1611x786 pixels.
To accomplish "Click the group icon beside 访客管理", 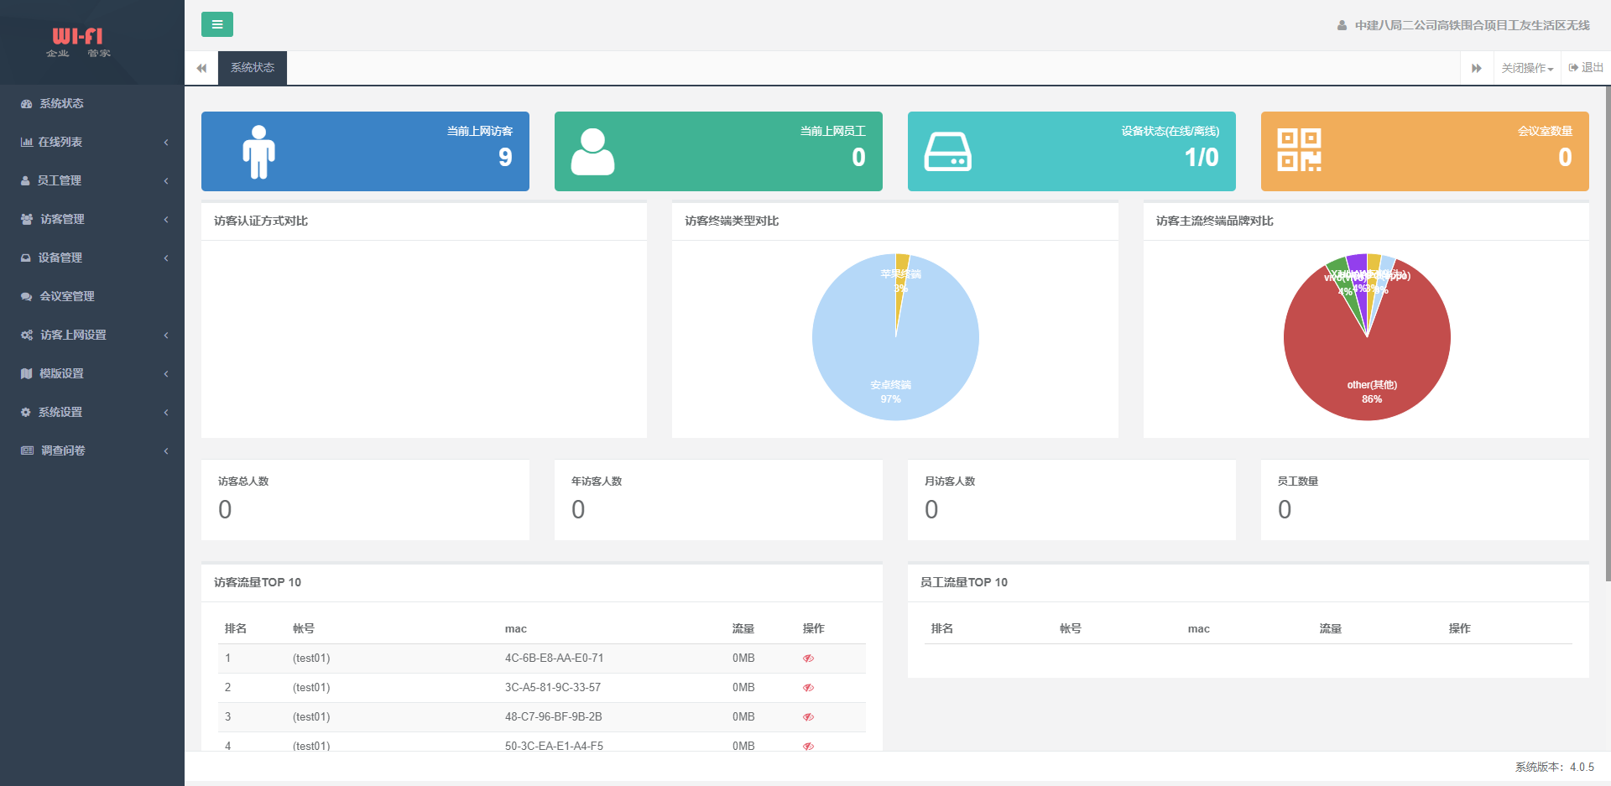I will [x=27, y=219].
